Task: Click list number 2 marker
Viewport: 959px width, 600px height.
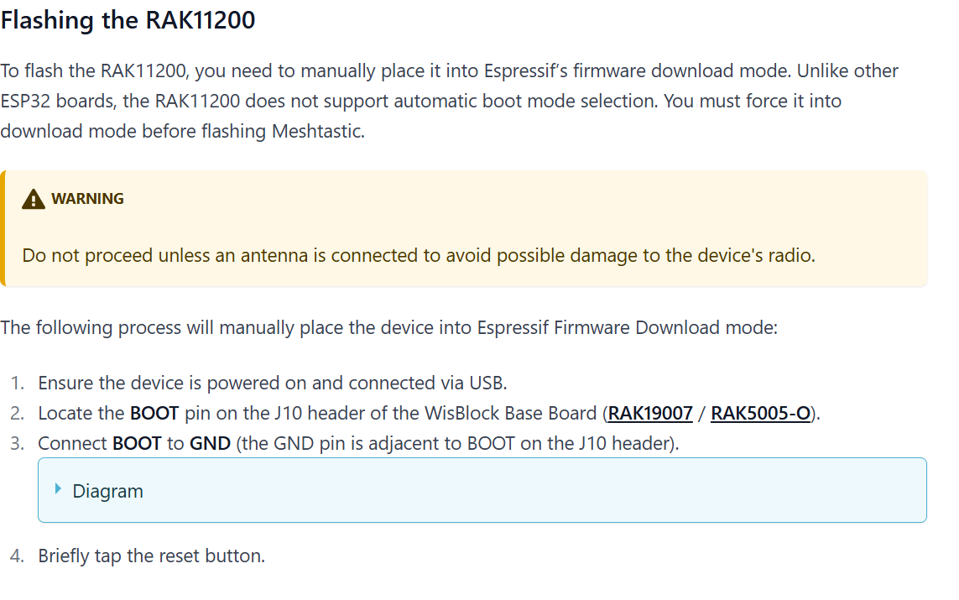Action: click(x=18, y=413)
